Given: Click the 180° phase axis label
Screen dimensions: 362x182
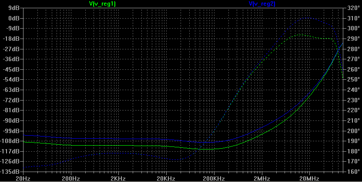Looking at the screenshot, I should (353, 151).
